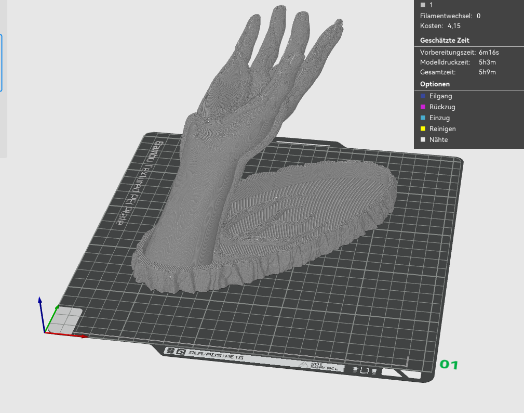Click PLA/ABS/PETG label on plate
524x413 pixels.
coord(216,355)
